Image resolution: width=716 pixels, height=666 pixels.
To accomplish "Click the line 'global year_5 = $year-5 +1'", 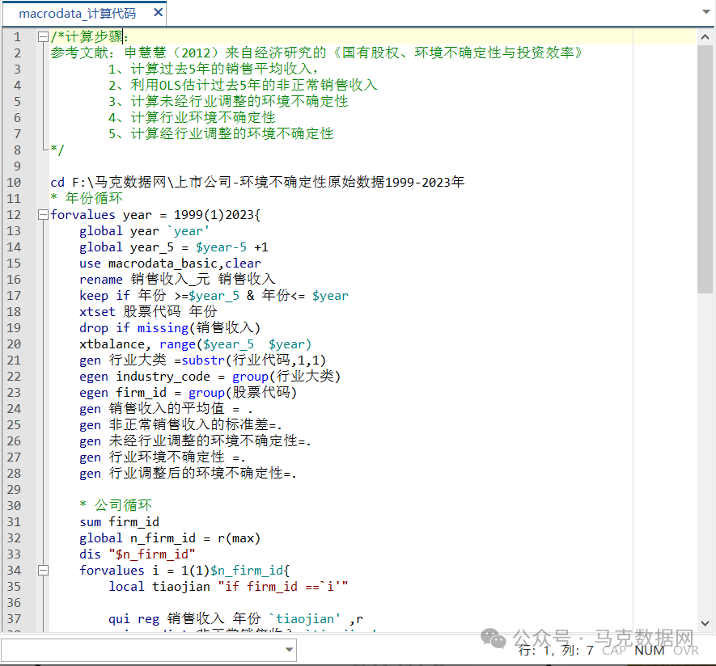I will (x=173, y=247).
